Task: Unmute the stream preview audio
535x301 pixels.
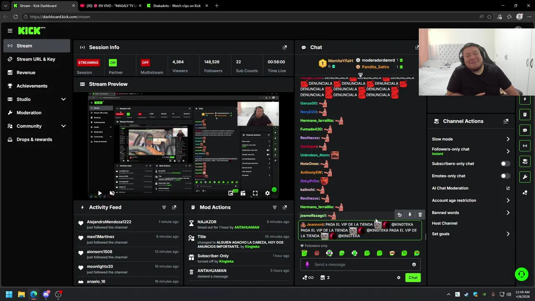Action: click(112, 193)
